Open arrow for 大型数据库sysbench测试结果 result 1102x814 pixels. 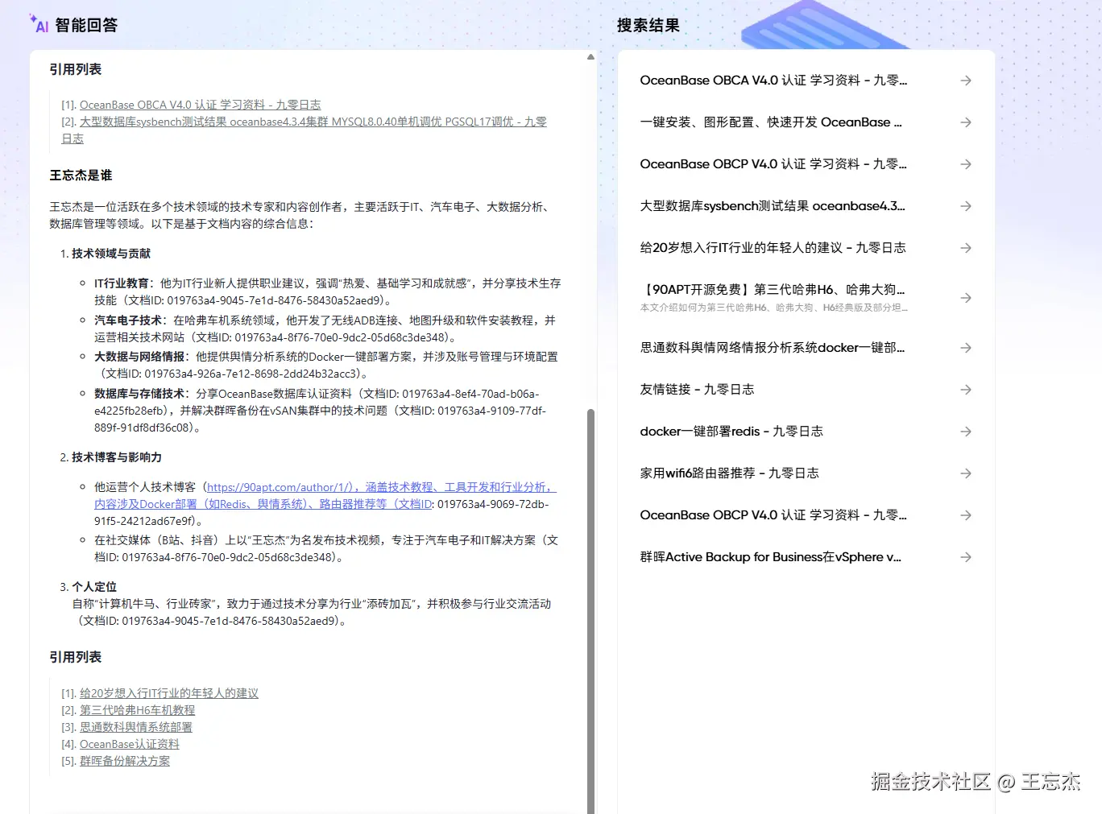(x=966, y=206)
